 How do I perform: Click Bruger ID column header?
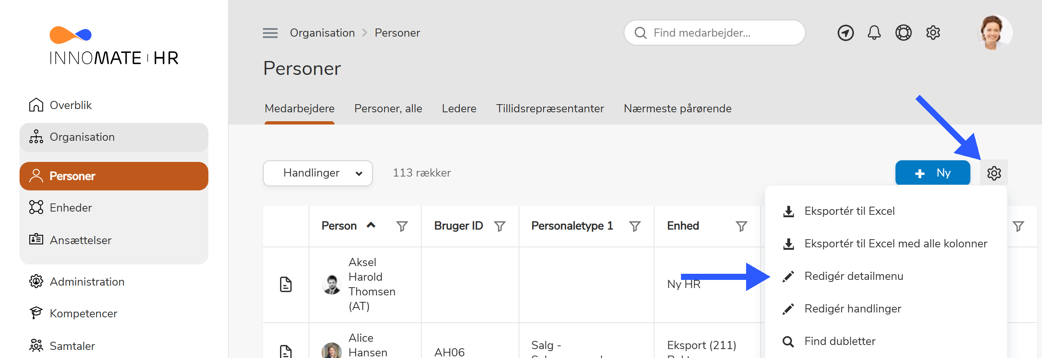pos(458,226)
